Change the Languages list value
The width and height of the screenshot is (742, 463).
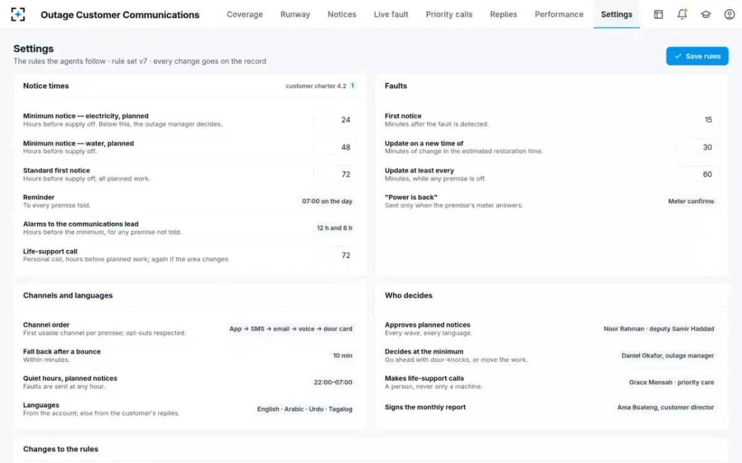(x=305, y=409)
